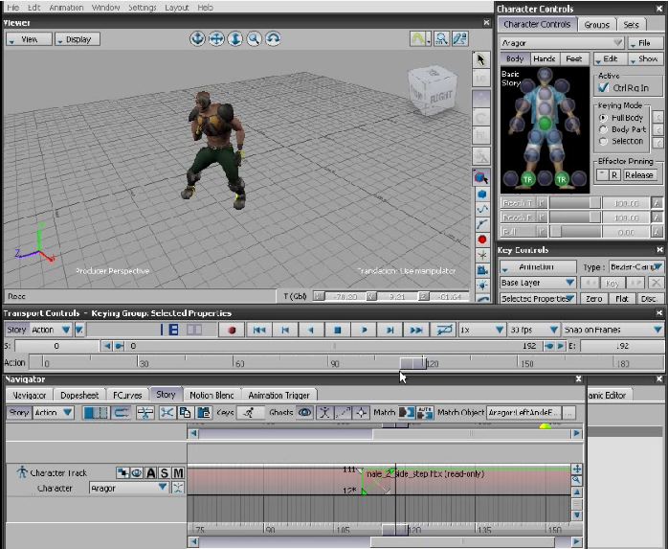668x549 pixels.
Task: Open the View dropdown in Viewer
Action: point(29,39)
